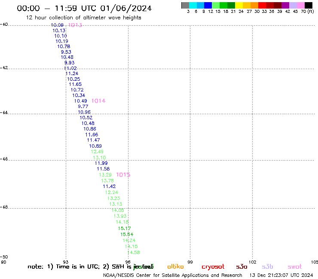Screen dimensions: 318x279
Task: Click the gray swatch in the color legend
Action: click(x=185, y=5)
